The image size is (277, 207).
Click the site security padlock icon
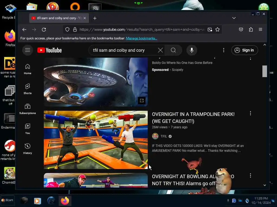[x=75, y=30]
